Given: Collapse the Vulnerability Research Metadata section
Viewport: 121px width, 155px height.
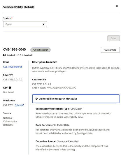Looking at the screenshot, I should pos(76,99).
